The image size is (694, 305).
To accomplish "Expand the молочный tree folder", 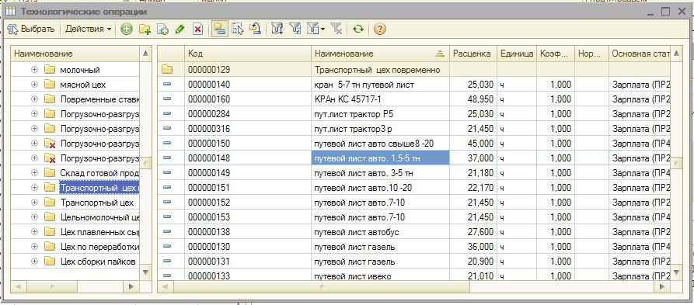I will tap(34, 69).
